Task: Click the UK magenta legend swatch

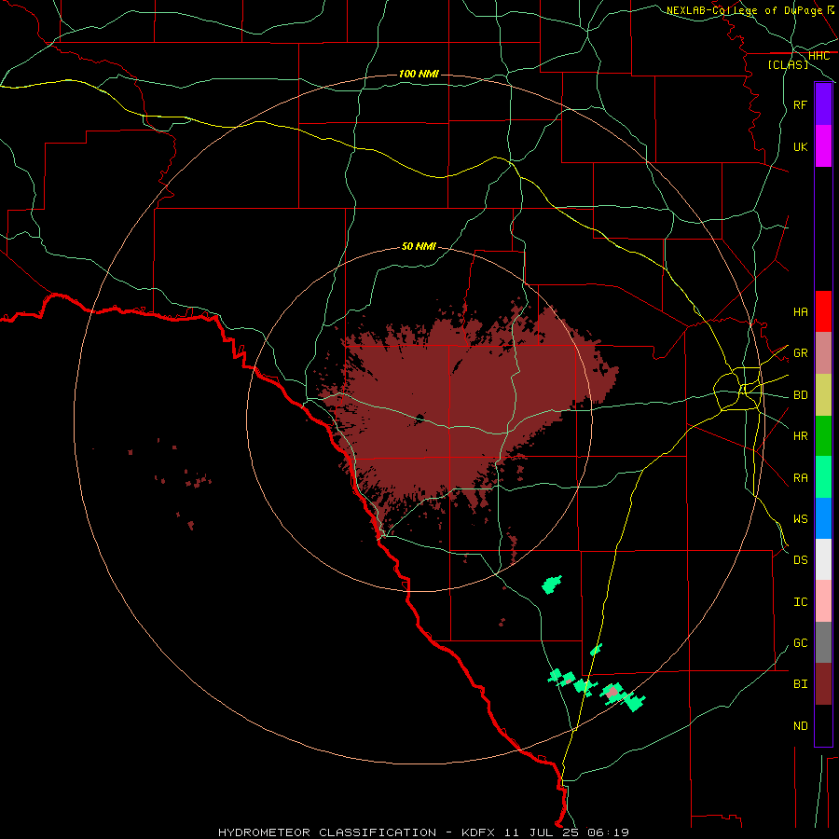Action: (x=823, y=146)
